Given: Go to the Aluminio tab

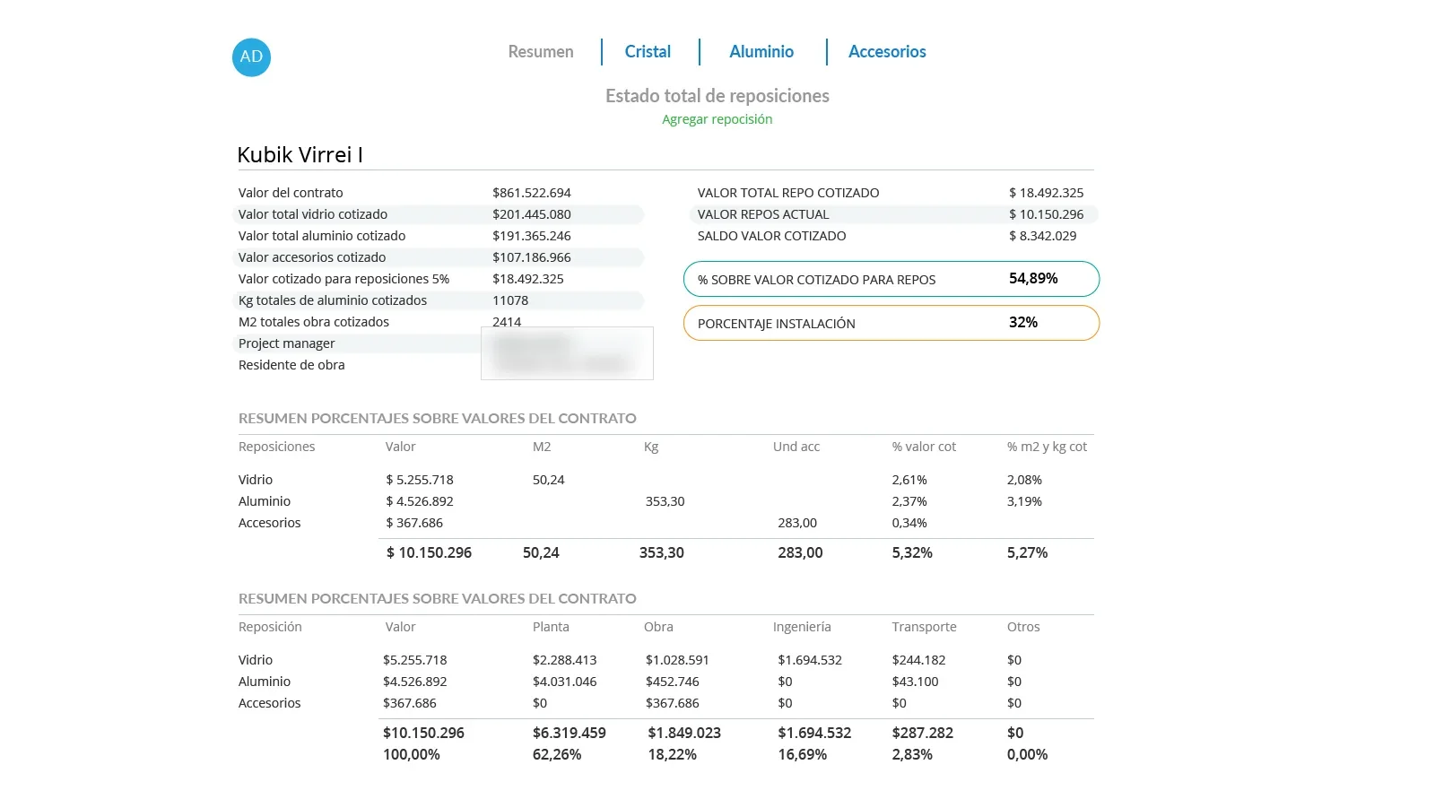Looking at the screenshot, I should [761, 52].
